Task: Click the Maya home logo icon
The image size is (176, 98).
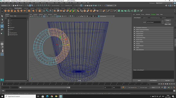Action: 2,80
